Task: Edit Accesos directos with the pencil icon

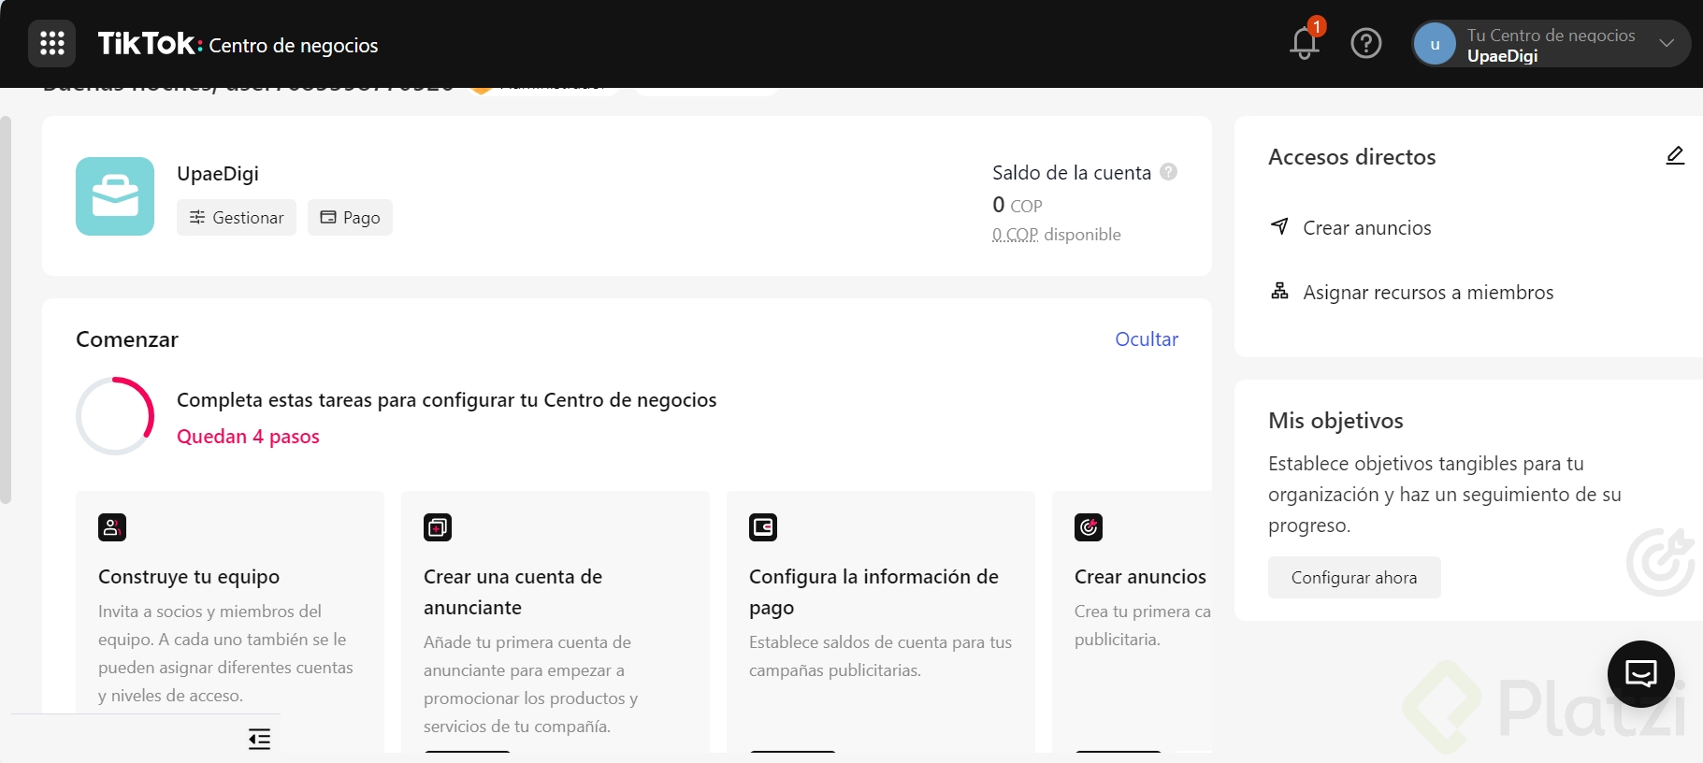Action: coord(1675,156)
